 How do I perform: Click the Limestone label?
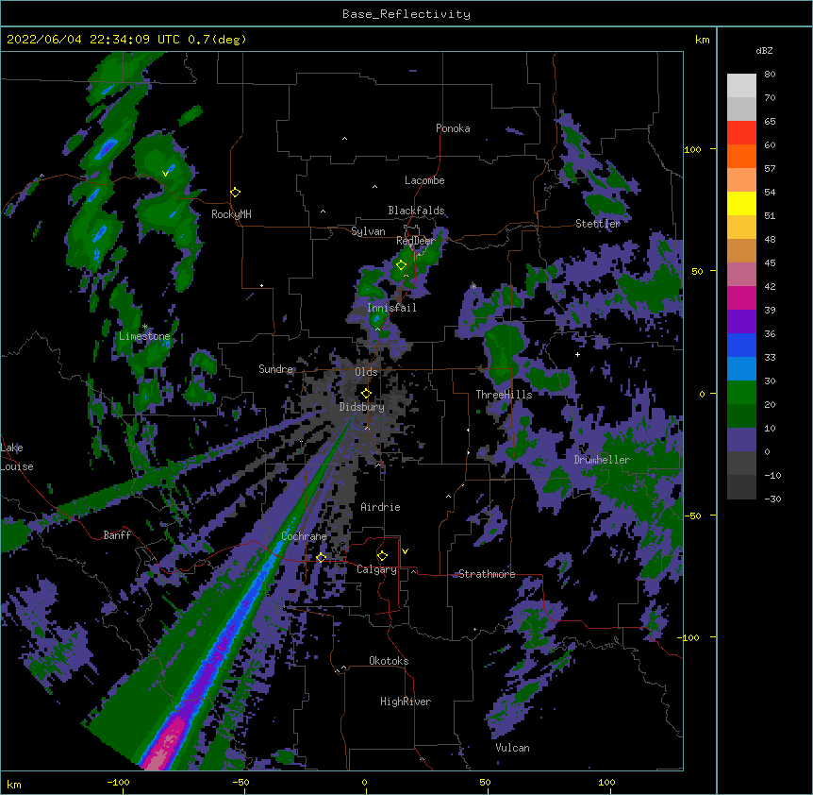144,336
